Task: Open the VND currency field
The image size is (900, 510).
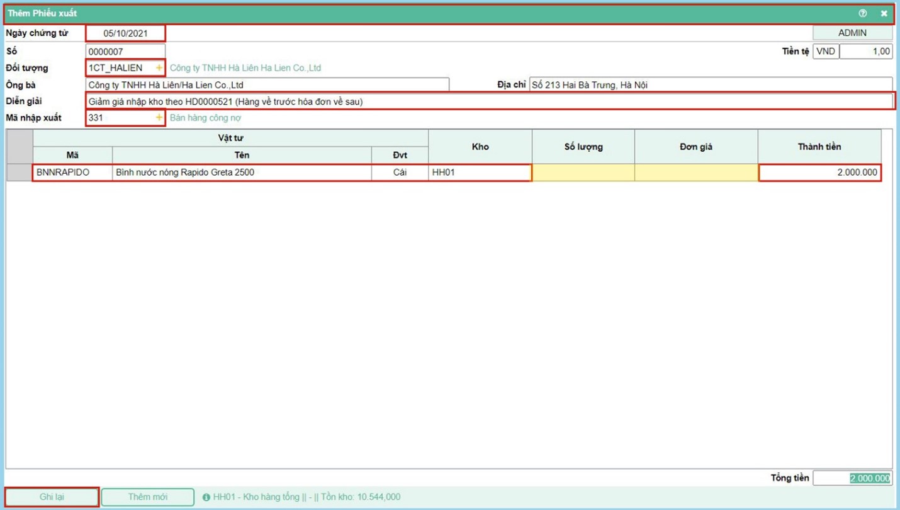Action: (x=825, y=51)
